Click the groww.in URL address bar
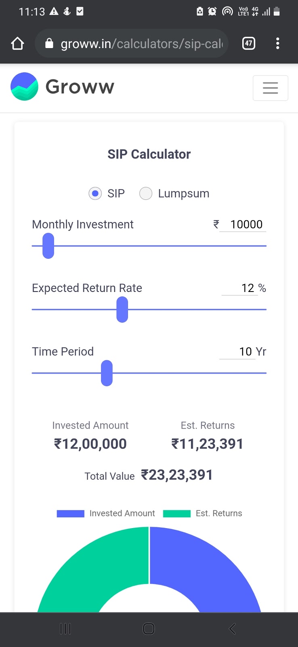The width and height of the screenshot is (298, 647). click(141, 43)
